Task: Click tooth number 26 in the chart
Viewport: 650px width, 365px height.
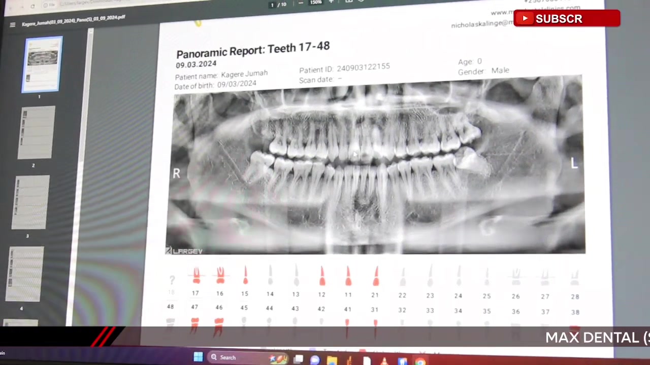Action: pos(516,297)
